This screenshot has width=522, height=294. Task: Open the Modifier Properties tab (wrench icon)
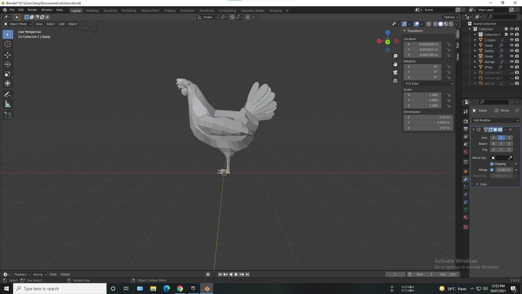tap(465, 179)
